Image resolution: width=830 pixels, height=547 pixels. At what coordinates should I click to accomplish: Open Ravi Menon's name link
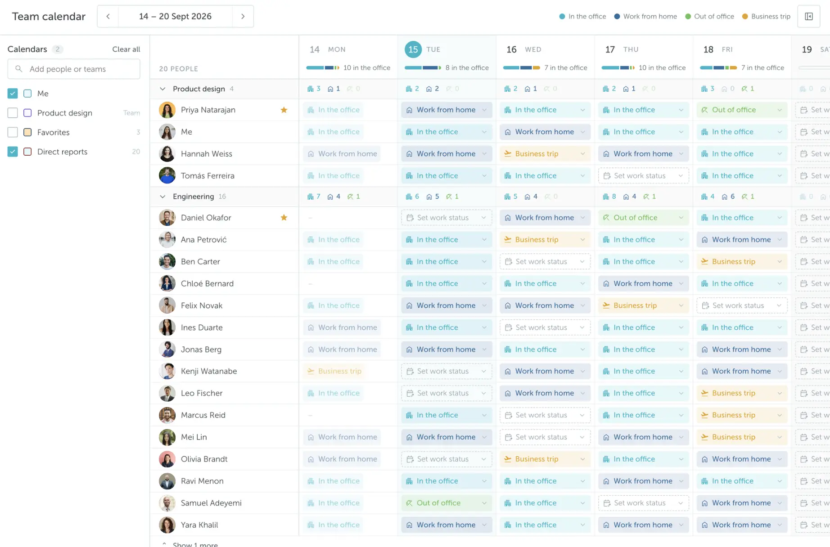point(202,481)
